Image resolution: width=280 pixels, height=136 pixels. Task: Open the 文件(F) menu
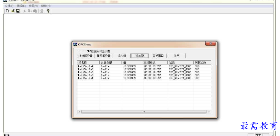click(x=9, y=6)
